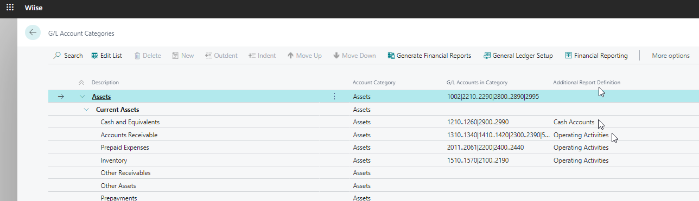Show More options menu
This screenshot has height=201, width=699.
(x=671, y=56)
